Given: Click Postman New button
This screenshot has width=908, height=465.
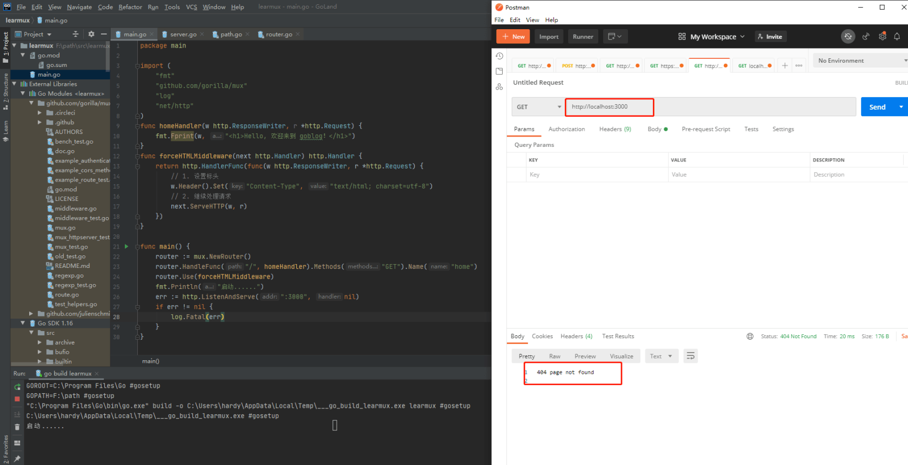Looking at the screenshot, I should tap(513, 37).
